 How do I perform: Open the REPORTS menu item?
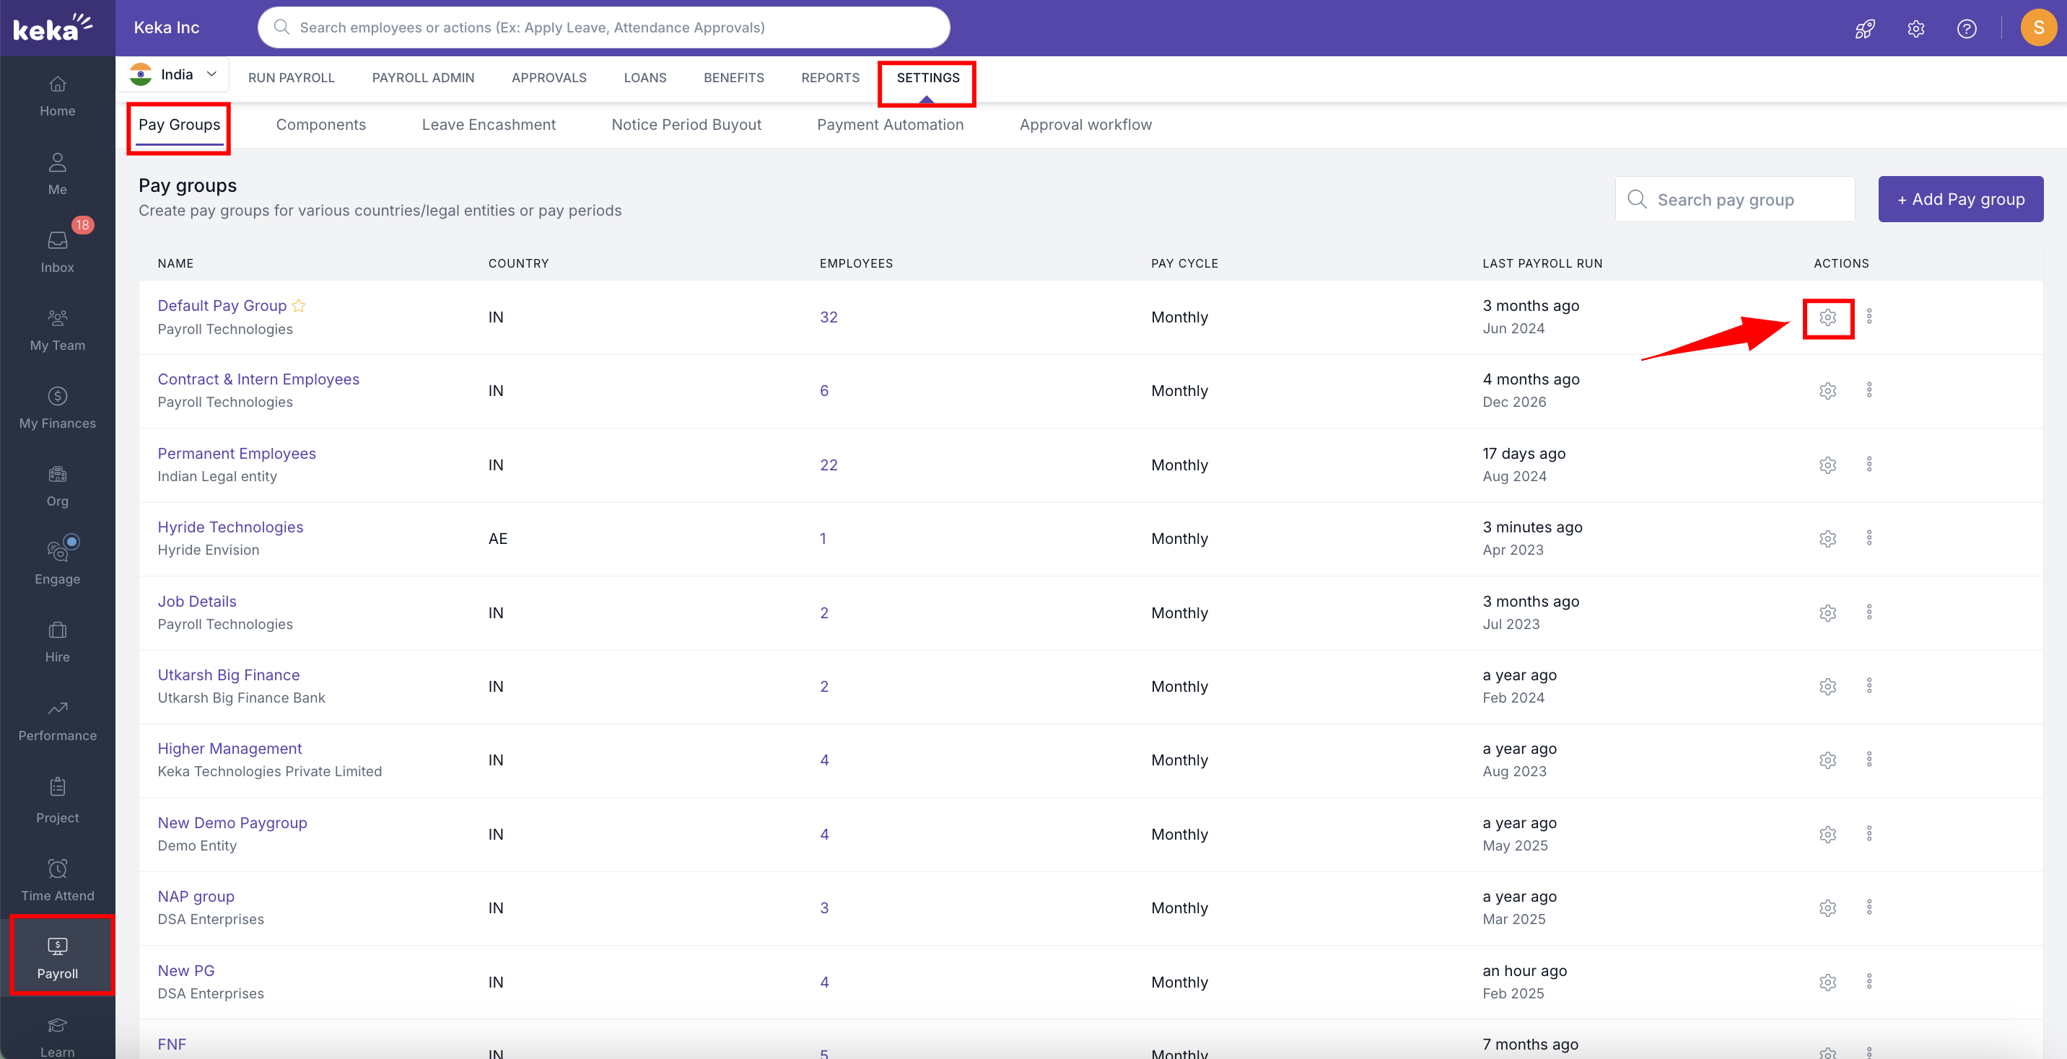831,78
